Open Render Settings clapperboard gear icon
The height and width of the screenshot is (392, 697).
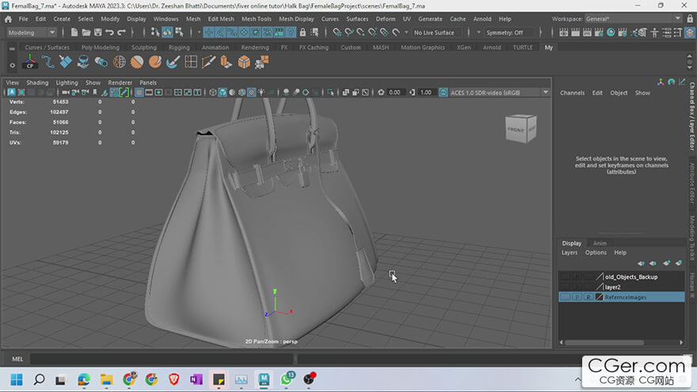point(600,32)
